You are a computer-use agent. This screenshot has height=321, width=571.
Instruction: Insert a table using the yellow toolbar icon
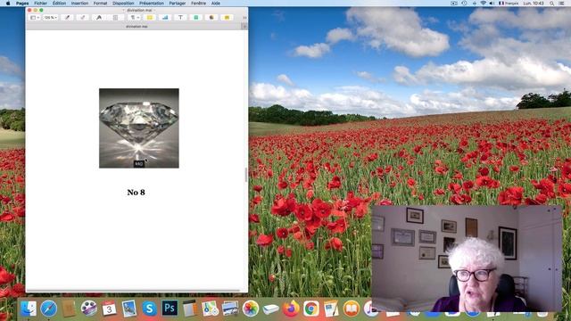pyautogui.click(x=150, y=18)
